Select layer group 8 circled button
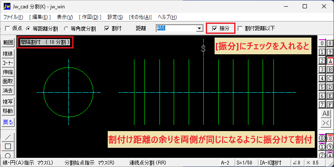This screenshot has height=167, width=334. 330,138
